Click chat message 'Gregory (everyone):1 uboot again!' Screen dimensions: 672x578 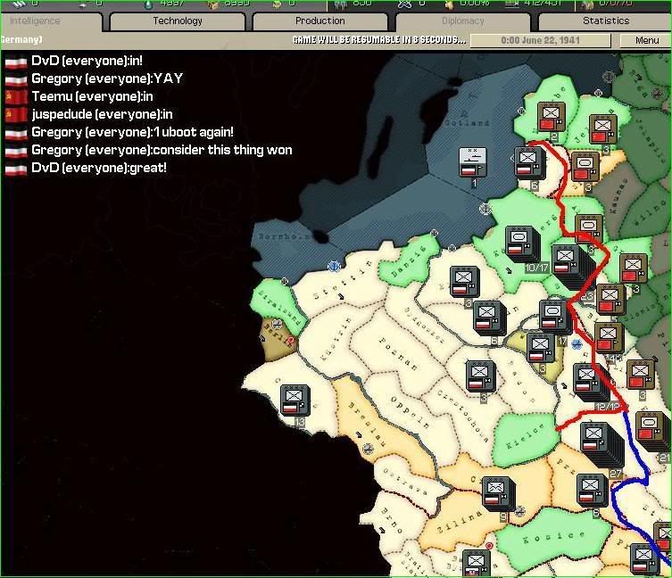coord(120,132)
